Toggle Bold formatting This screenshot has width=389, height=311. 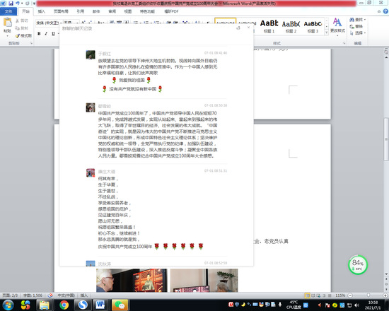39,33
